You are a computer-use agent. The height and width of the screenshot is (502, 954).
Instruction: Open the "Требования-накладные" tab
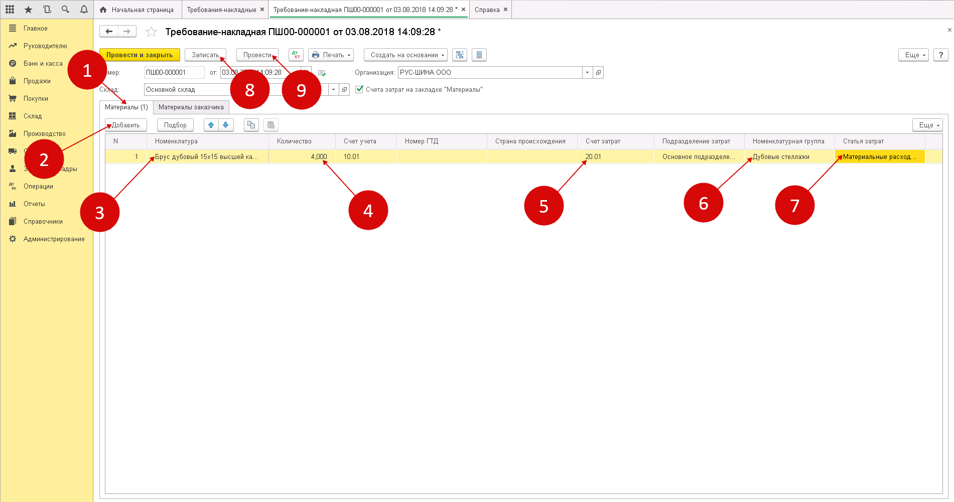pyautogui.click(x=221, y=10)
